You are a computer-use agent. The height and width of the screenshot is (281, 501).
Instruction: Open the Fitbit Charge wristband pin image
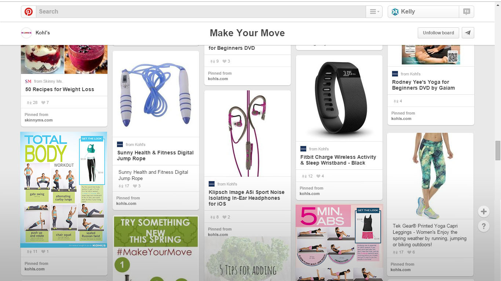[339, 98]
